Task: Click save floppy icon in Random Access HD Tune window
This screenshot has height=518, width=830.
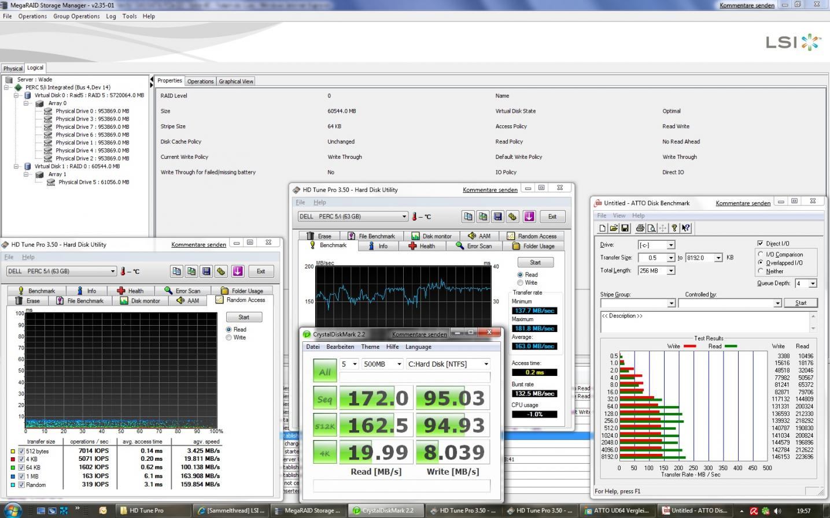Action: pos(206,271)
